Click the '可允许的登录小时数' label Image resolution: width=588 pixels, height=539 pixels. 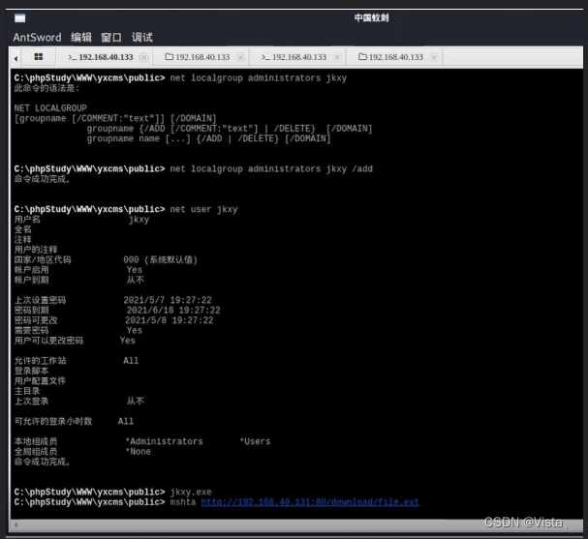53,421
